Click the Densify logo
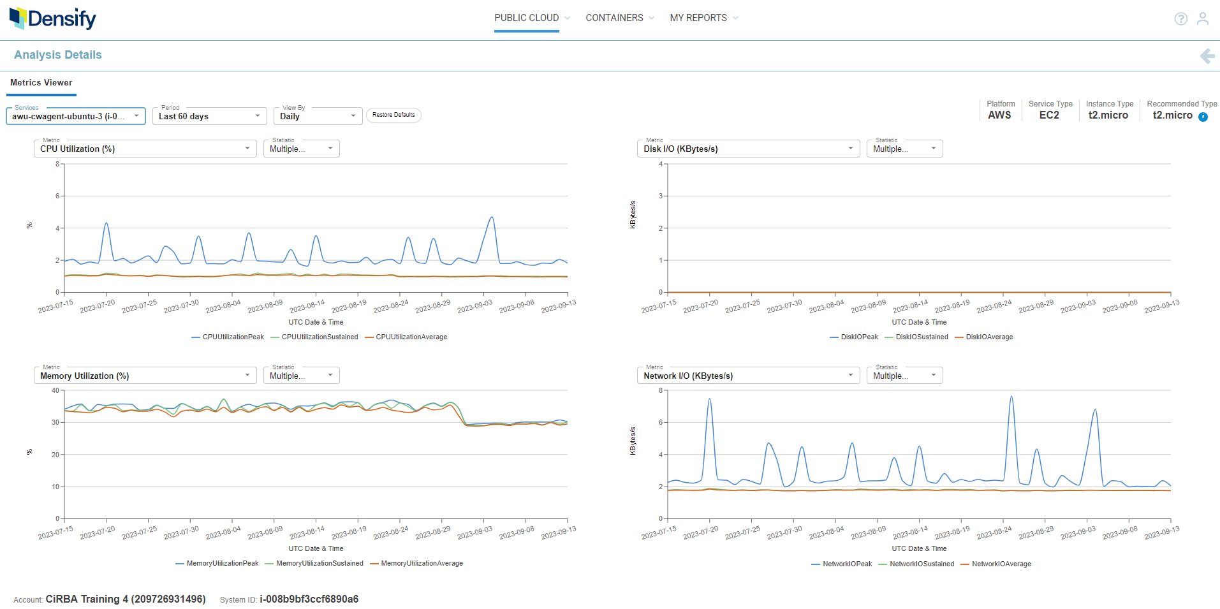Viewport: 1220px width, 609px height. (x=53, y=18)
